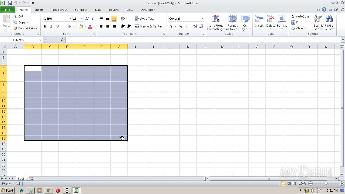Open Sort & Filter options

pyautogui.click(x=318, y=23)
